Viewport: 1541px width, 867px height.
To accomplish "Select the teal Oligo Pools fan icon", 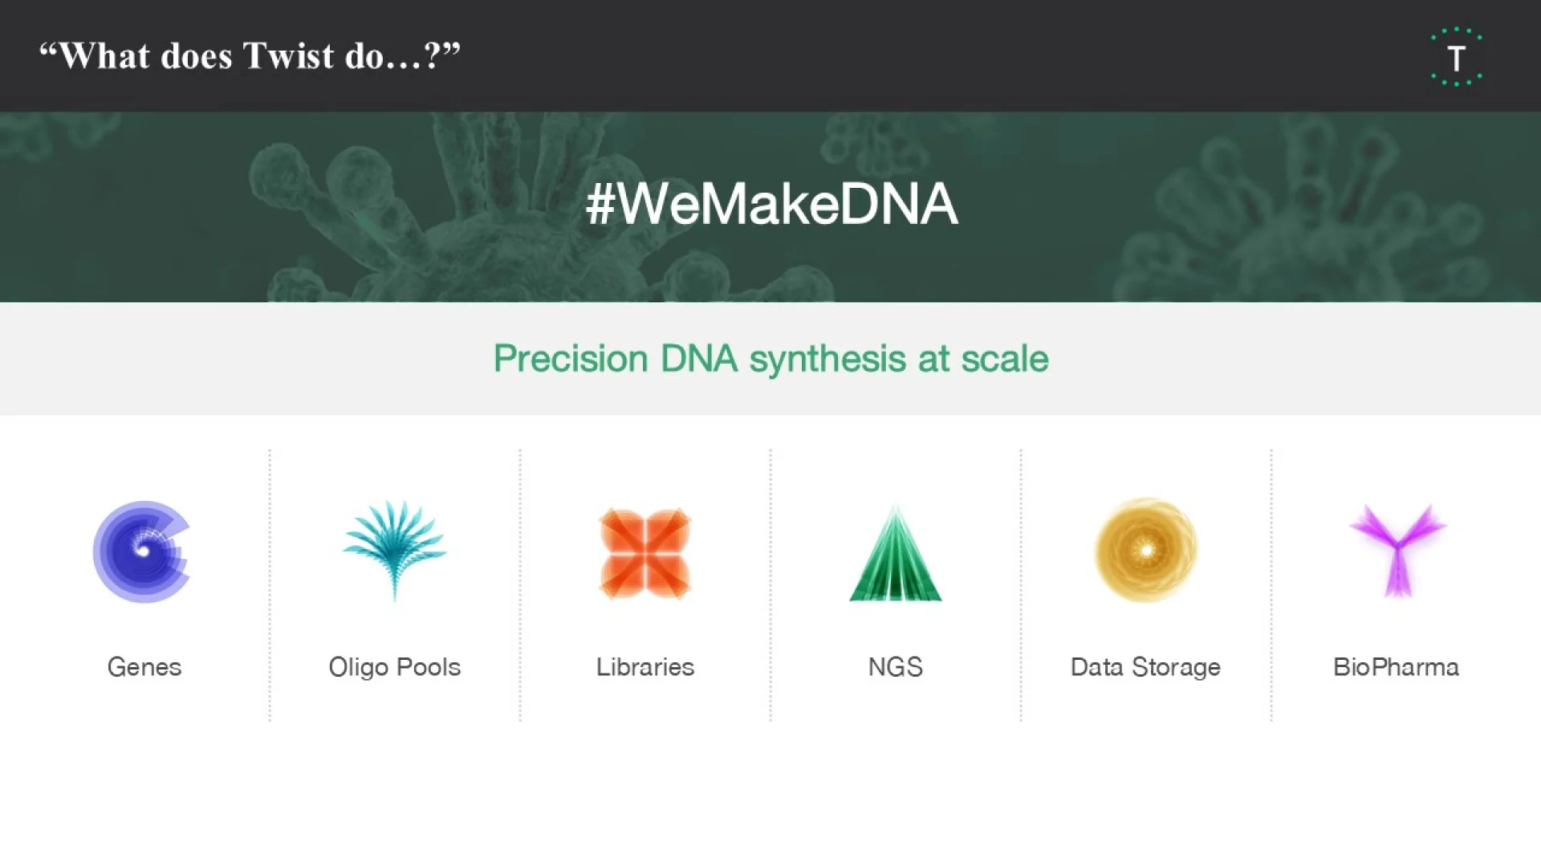I will pos(394,551).
